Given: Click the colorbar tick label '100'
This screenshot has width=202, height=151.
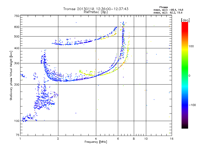Looking at the screenshot, I should [x=191, y=46].
